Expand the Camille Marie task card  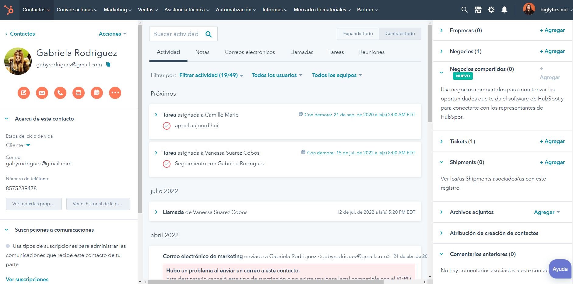tap(156, 115)
